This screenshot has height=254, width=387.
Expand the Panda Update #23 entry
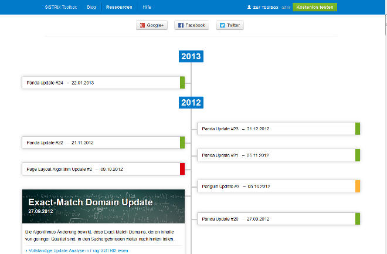pyautogui.click(x=276, y=128)
